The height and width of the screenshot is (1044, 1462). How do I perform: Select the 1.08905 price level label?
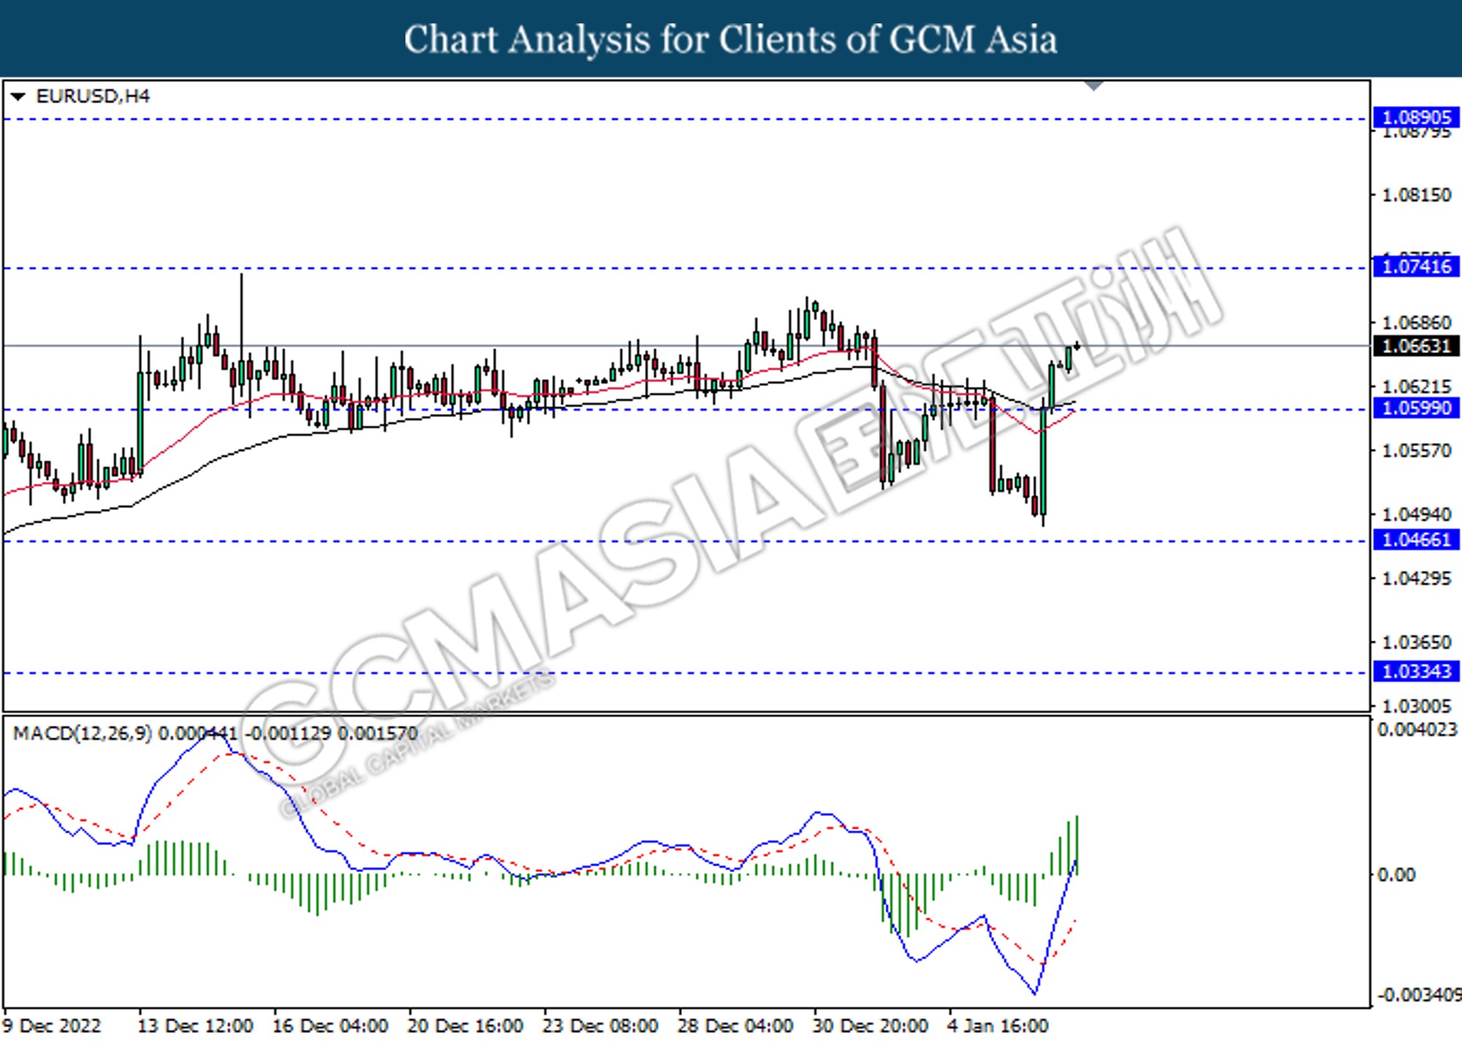1417,118
